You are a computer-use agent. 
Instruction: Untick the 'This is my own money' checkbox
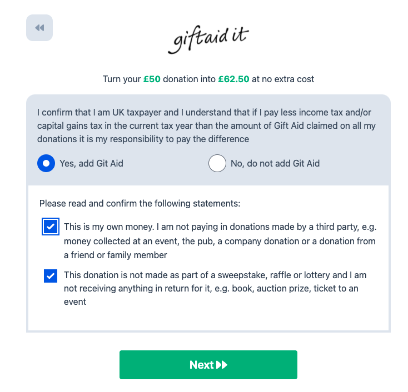tap(51, 227)
